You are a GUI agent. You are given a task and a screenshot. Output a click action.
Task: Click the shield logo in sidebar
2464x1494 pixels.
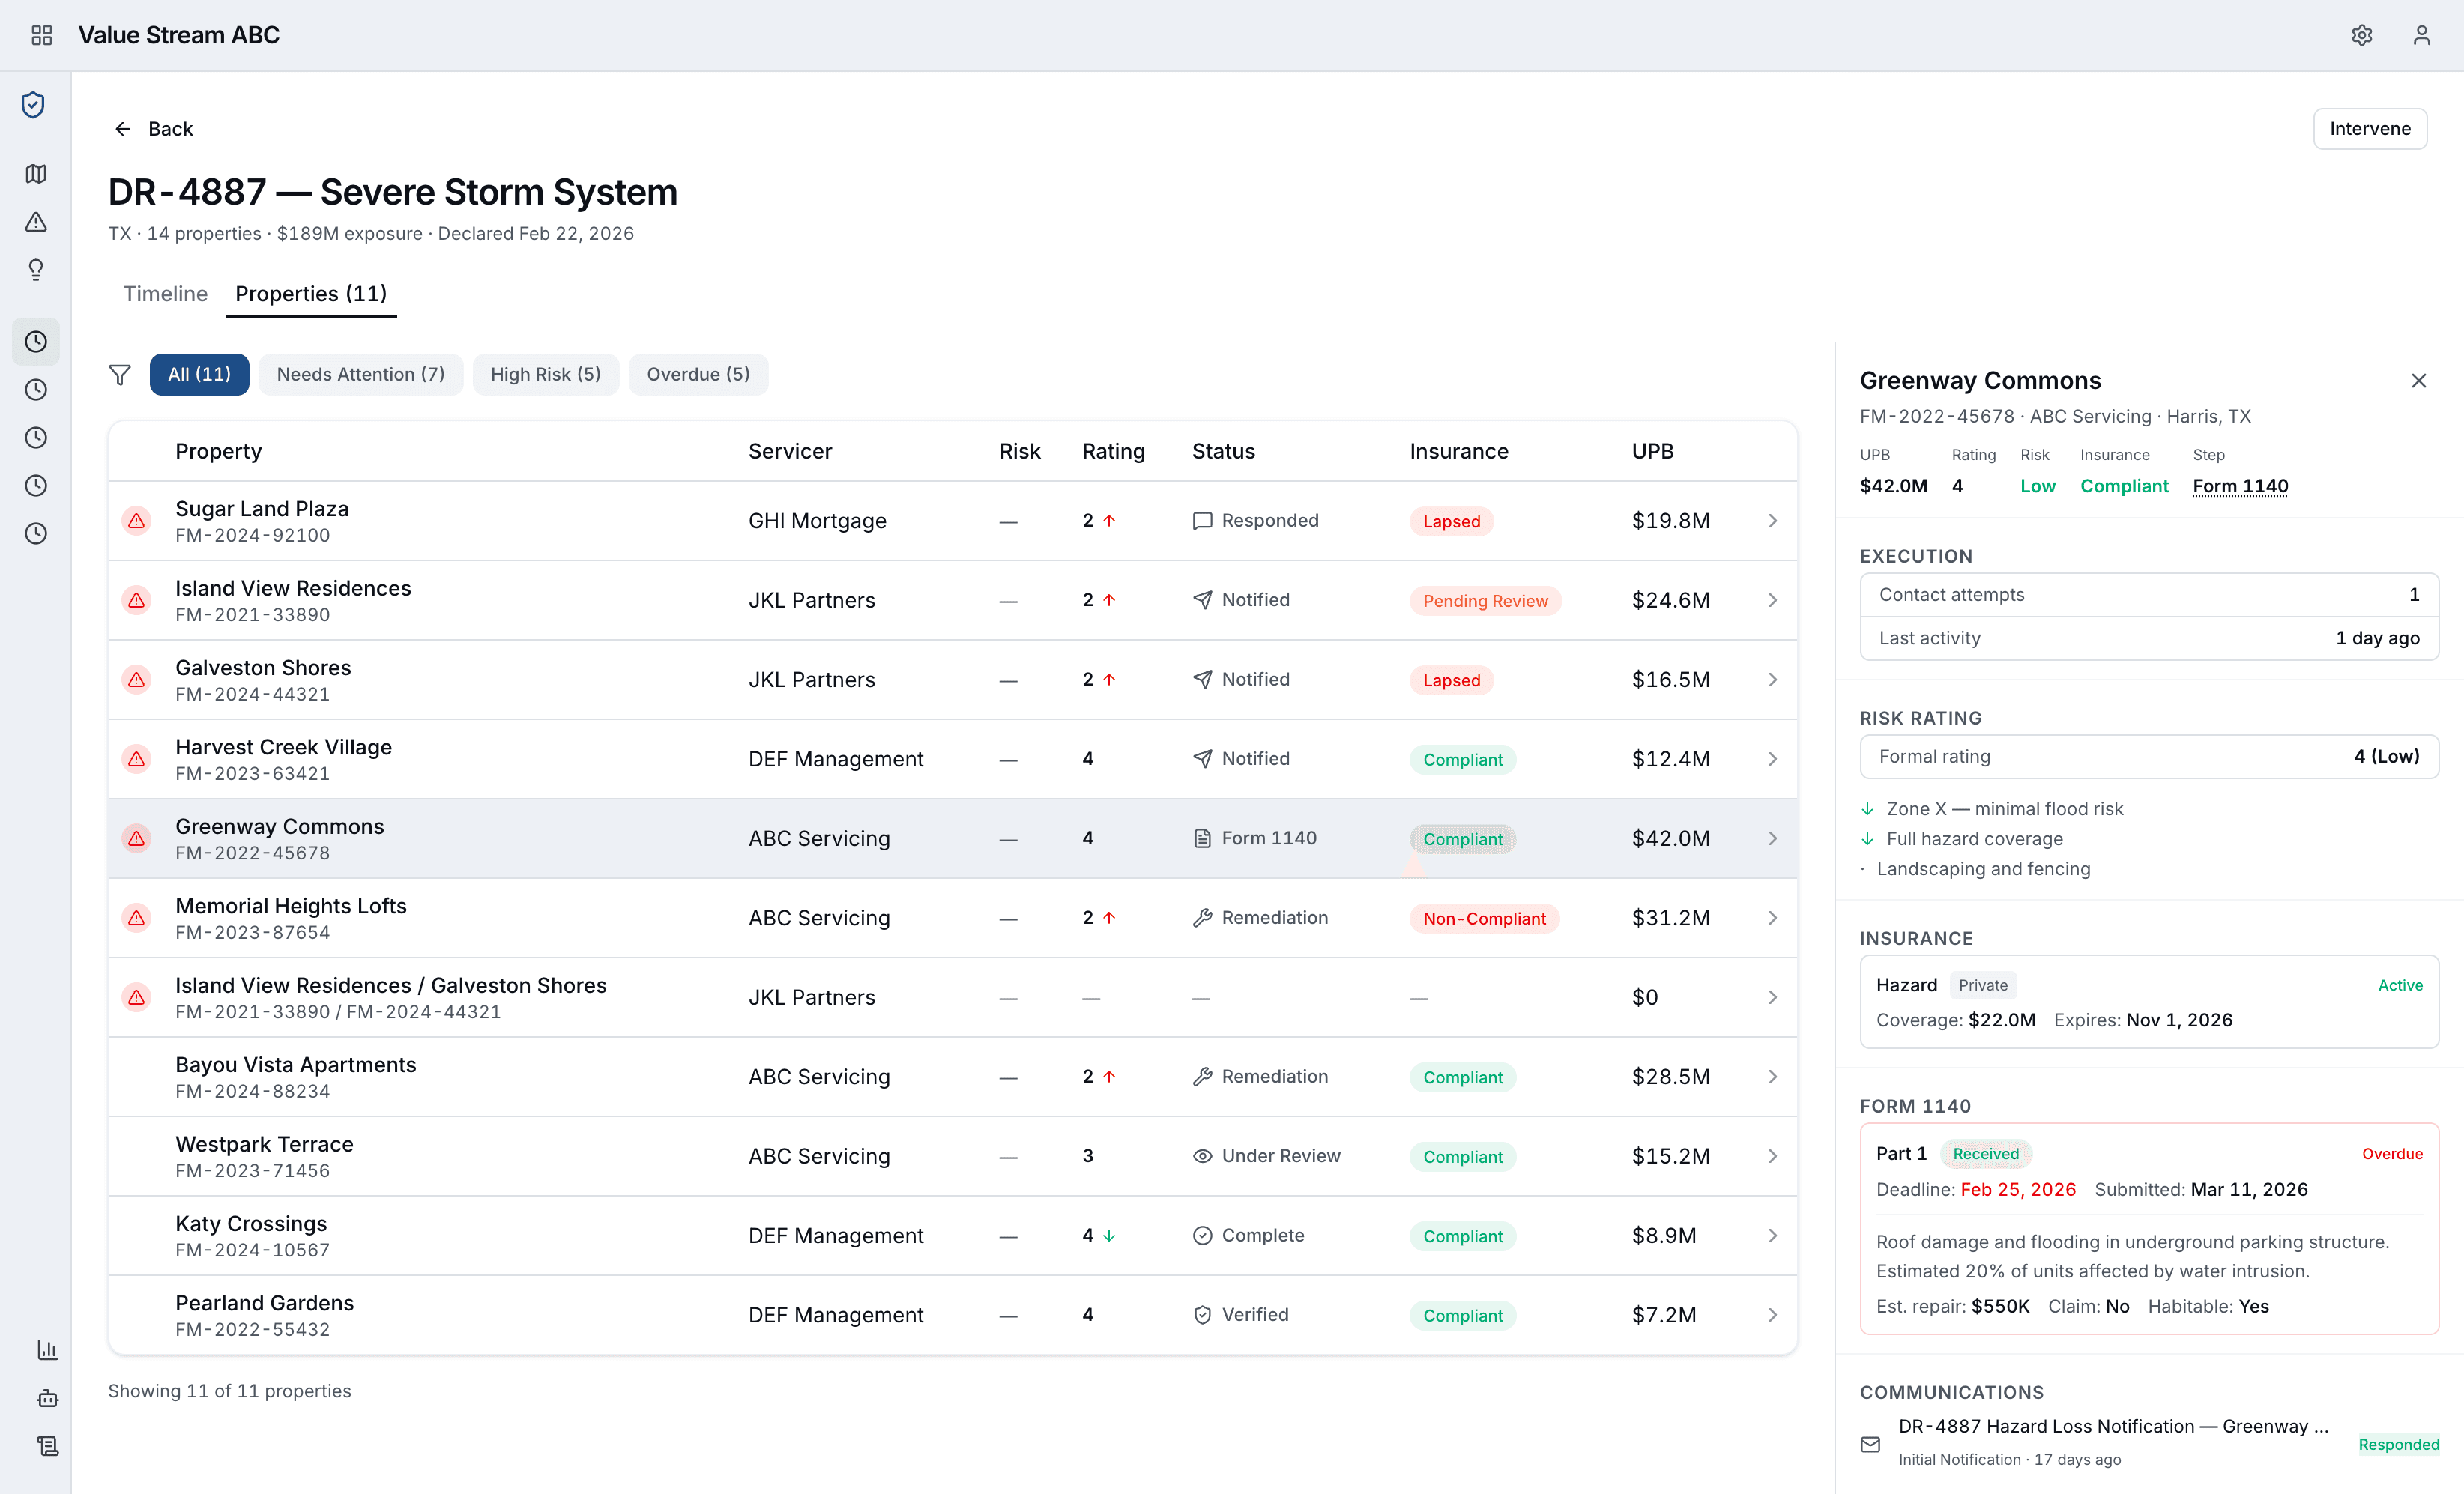[34, 105]
